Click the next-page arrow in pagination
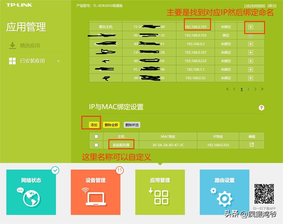Image resolution: width=283 pixels, height=224 pixels. [x=255, y=89]
